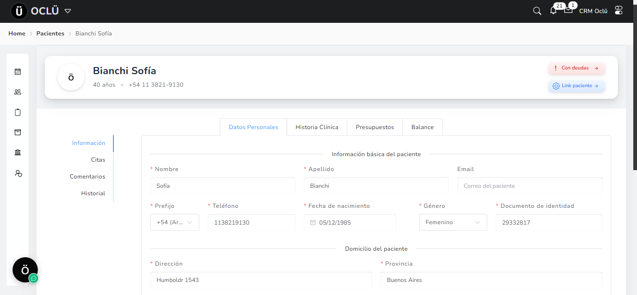Open the patients group icon in sidebar

tap(18, 92)
